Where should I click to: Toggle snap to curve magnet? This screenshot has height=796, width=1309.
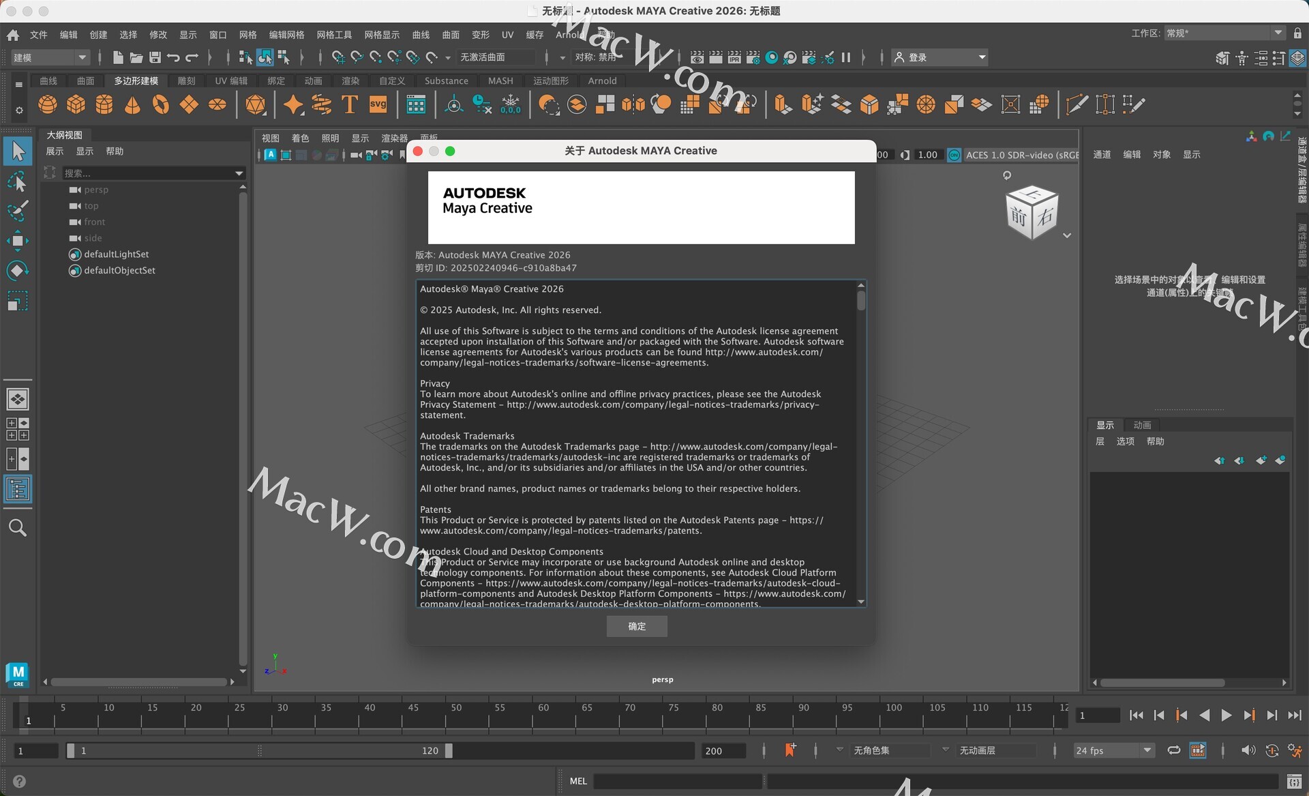click(x=357, y=57)
